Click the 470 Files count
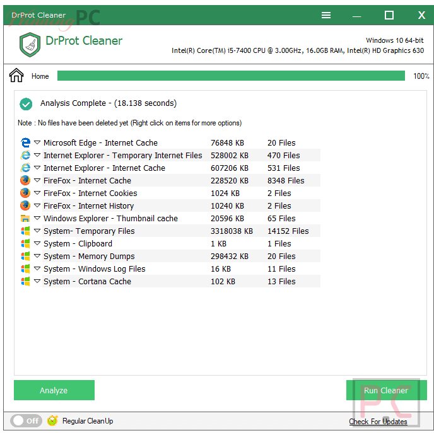Image resolution: width=434 pixels, height=433 pixels. 283,156
